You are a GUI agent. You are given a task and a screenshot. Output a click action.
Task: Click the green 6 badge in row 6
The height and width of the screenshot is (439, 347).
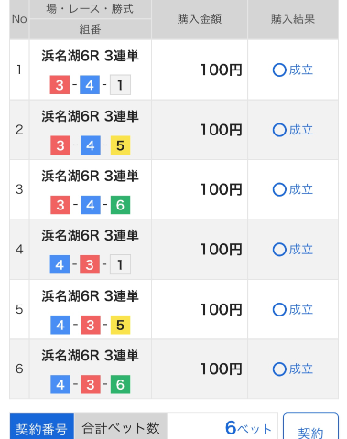[x=120, y=384]
